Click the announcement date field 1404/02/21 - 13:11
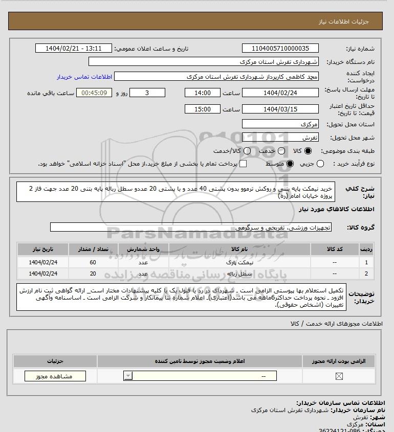The image size is (394, 432). click(x=74, y=48)
